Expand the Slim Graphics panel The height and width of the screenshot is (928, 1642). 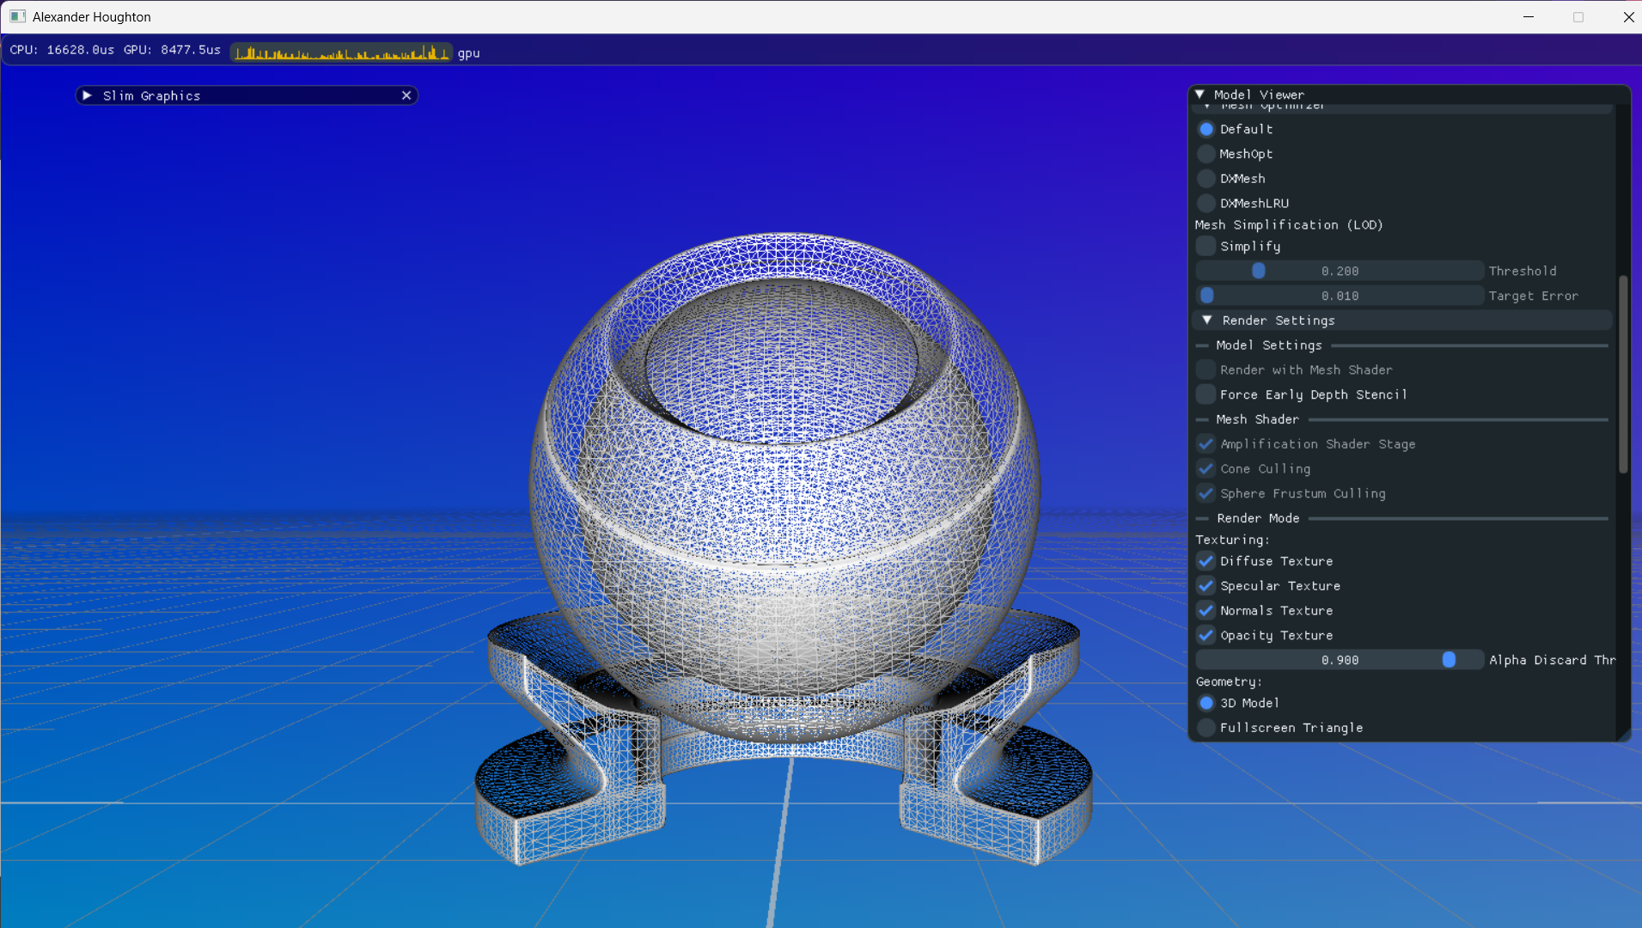pyautogui.click(x=87, y=95)
